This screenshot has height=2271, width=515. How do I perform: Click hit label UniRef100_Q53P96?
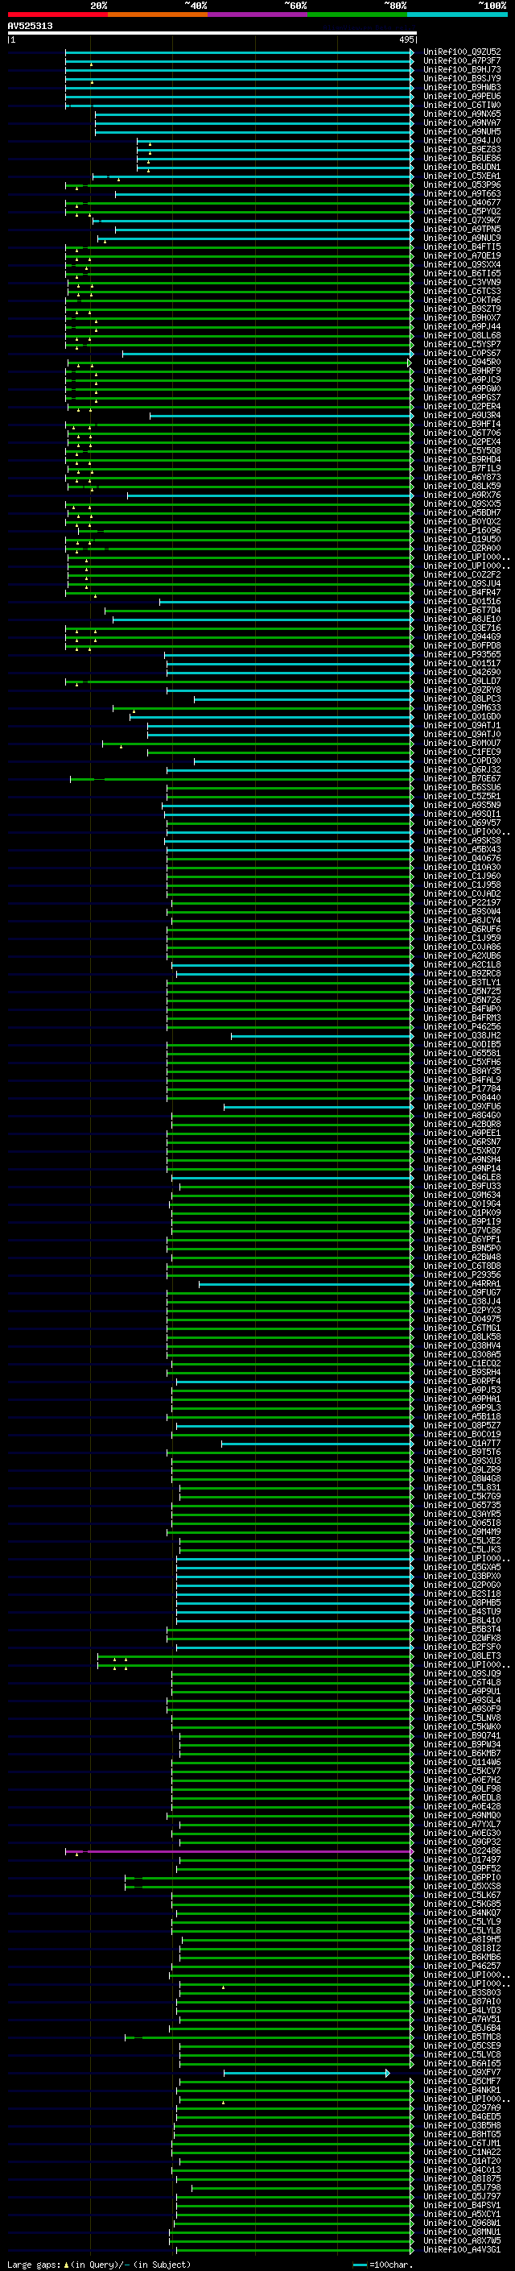(x=462, y=185)
